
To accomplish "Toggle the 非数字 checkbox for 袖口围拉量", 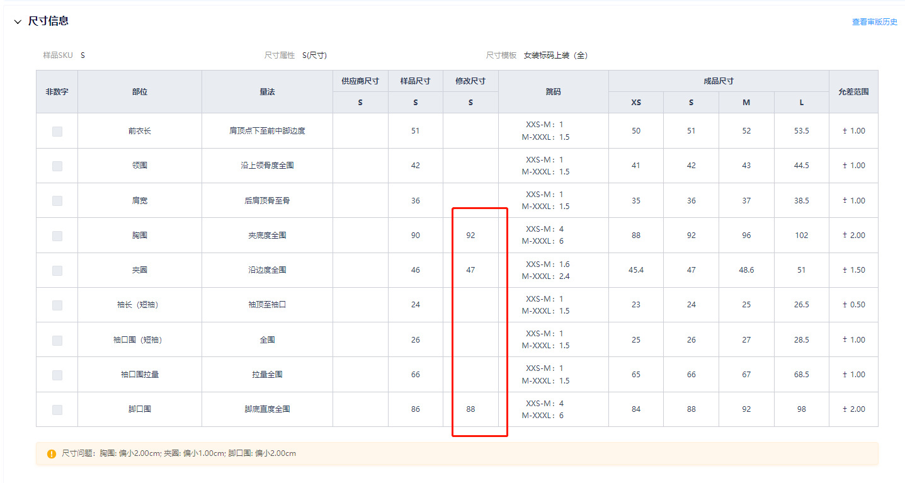I will click(x=57, y=375).
